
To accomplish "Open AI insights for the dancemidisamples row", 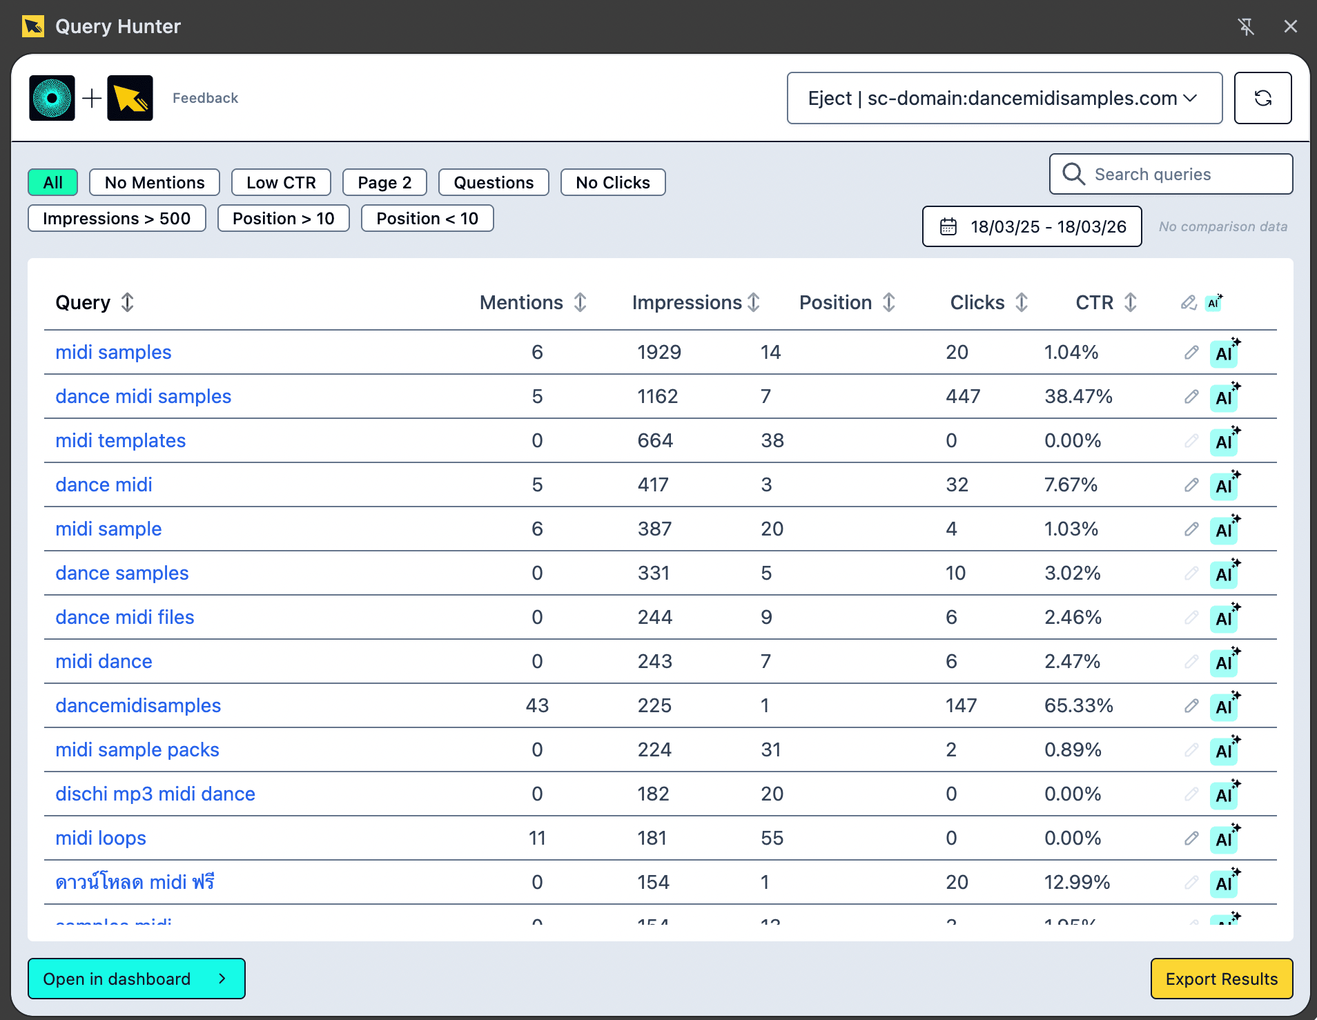I will pyautogui.click(x=1224, y=706).
